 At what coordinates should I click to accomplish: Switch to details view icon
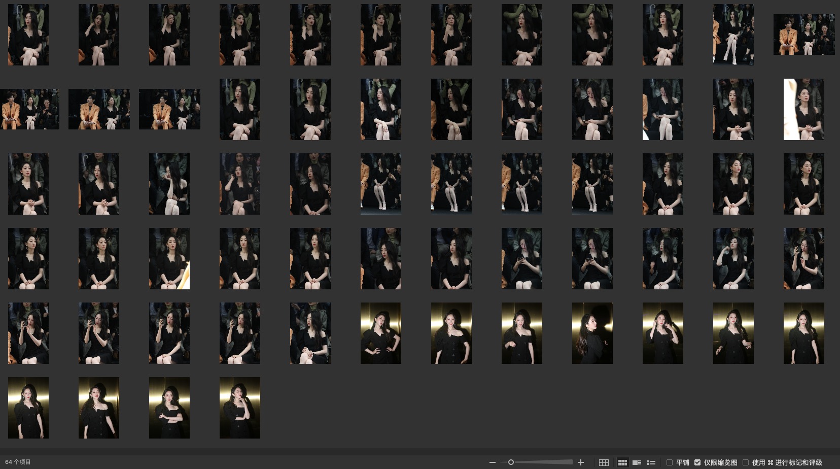point(637,462)
